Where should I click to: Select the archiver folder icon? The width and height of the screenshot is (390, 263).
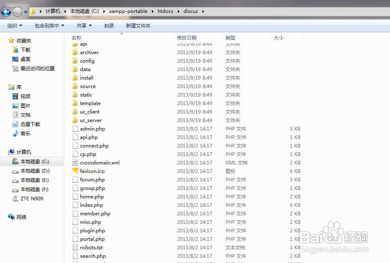tap(75, 52)
